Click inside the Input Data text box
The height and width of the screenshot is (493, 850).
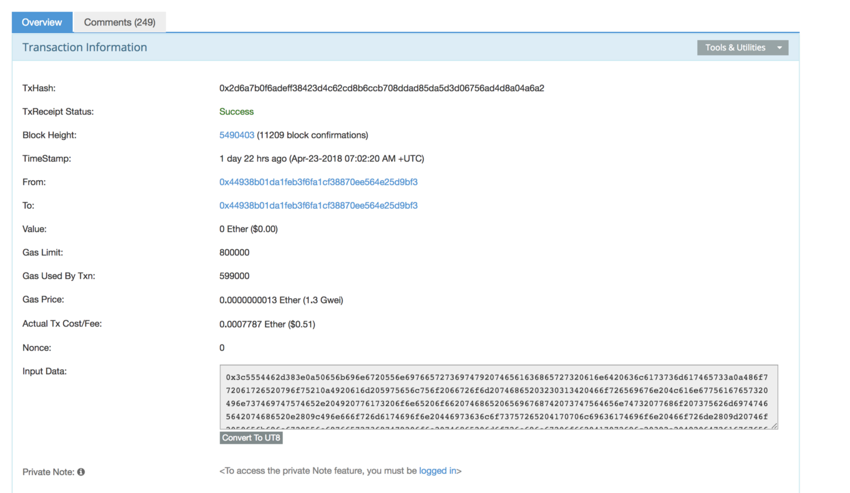click(499, 397)
